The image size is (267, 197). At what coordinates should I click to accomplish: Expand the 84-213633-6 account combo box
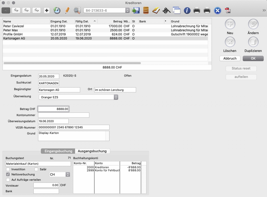(127, 10)
